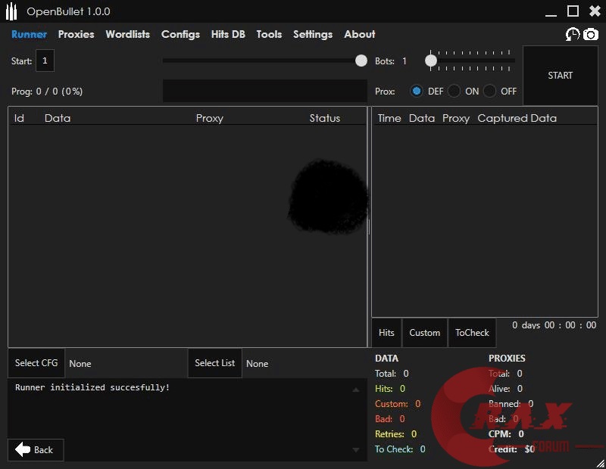This screenshot has height=469, width=606.
Task: Click the 'To Check: 0' statistic
Action: click(400, 449)
